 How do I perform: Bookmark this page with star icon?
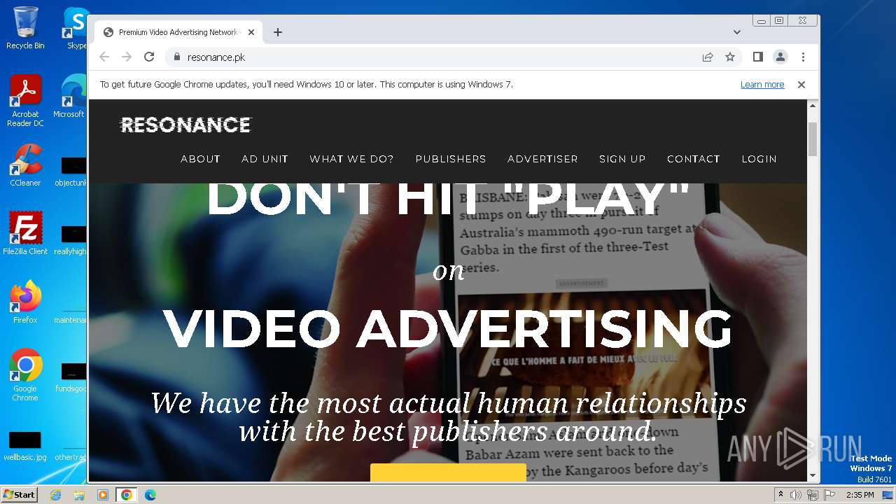click(x=730, y=57)
